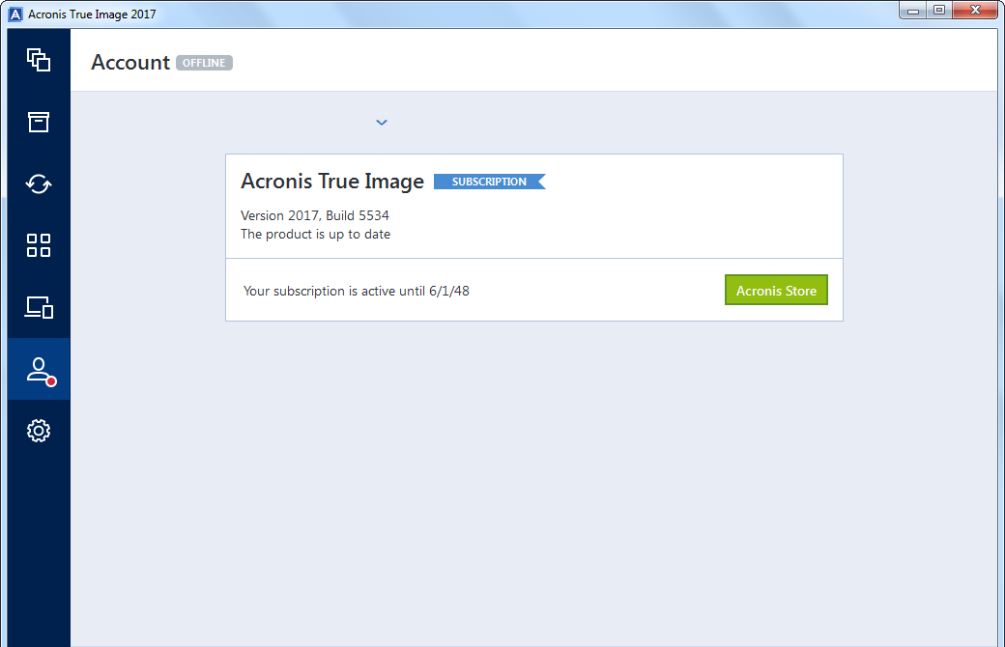Viewport: 1005px width, 647px height.
Task: Maximize the Acronis True Image window
Action: pos(939,11)
